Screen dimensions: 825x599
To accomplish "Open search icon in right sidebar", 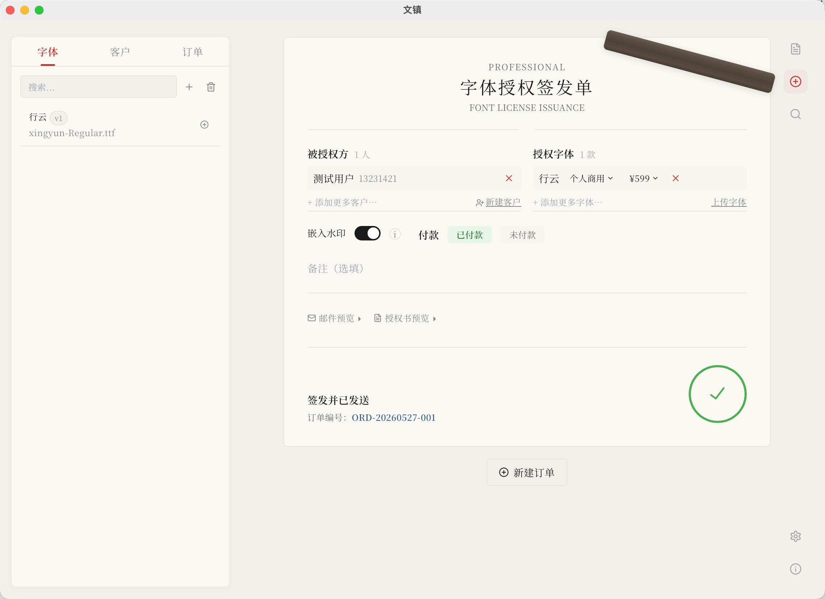I will click(796, 114).
